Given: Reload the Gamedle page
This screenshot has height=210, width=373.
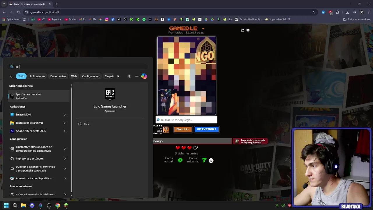Looking at the screenshot, I should coord(18,12).
